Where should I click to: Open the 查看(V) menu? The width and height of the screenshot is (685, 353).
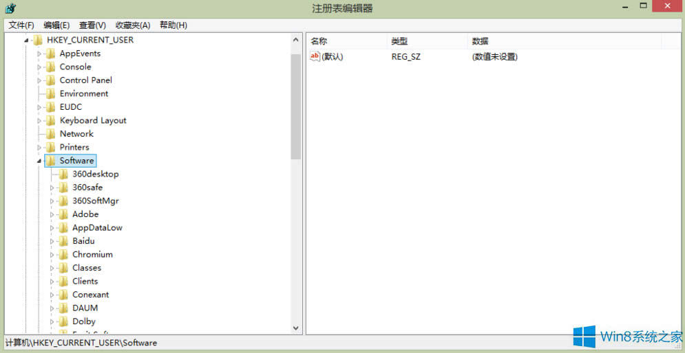coord(92,25)
